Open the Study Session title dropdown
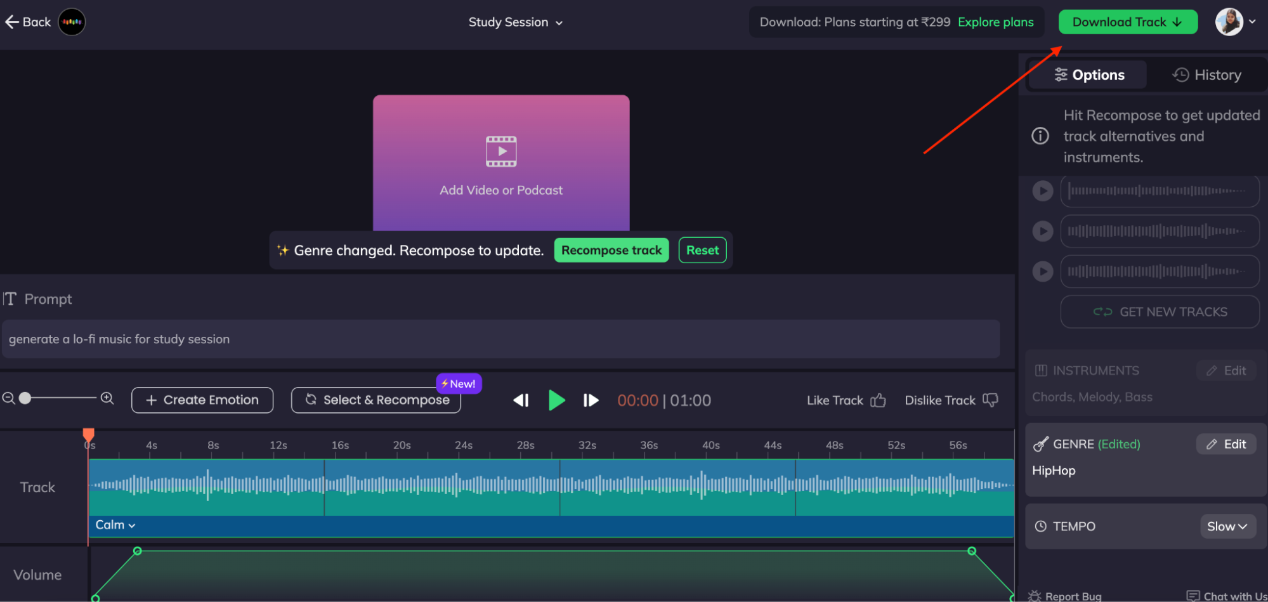The height and width of the screenshot is (602, 1268). point(559,22)
